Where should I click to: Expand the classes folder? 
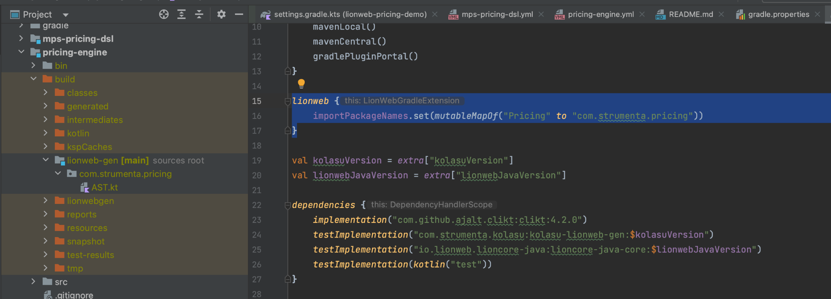point(45,92)
